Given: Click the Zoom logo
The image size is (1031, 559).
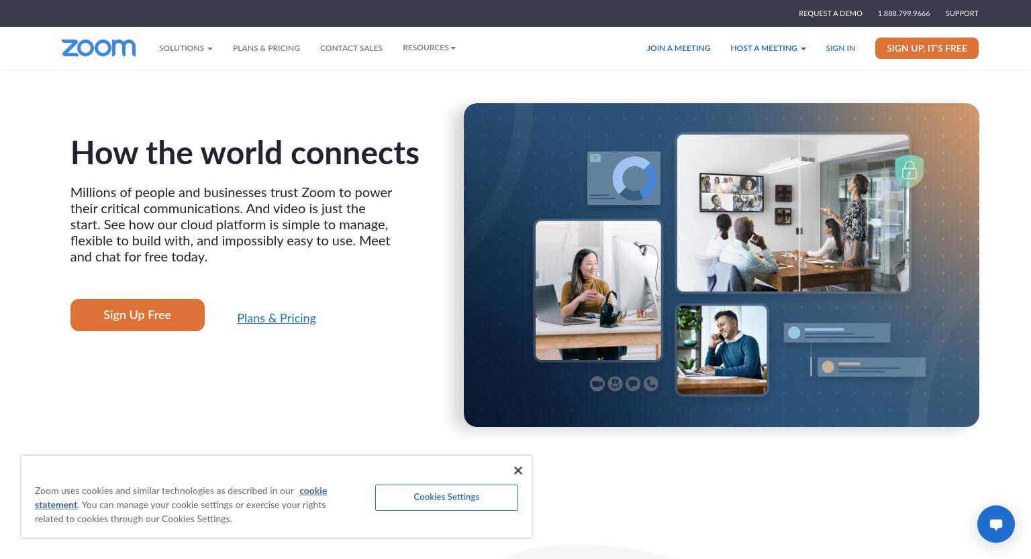Looking at the screenshot, I should [99, 48].
